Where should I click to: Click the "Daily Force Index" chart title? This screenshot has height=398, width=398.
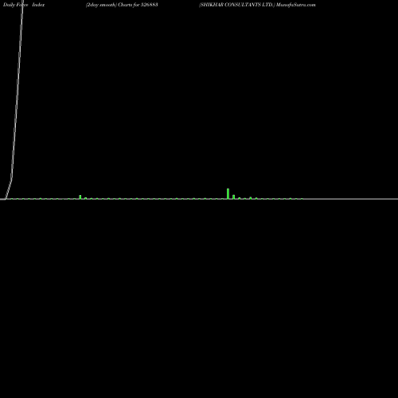(24, 5)
